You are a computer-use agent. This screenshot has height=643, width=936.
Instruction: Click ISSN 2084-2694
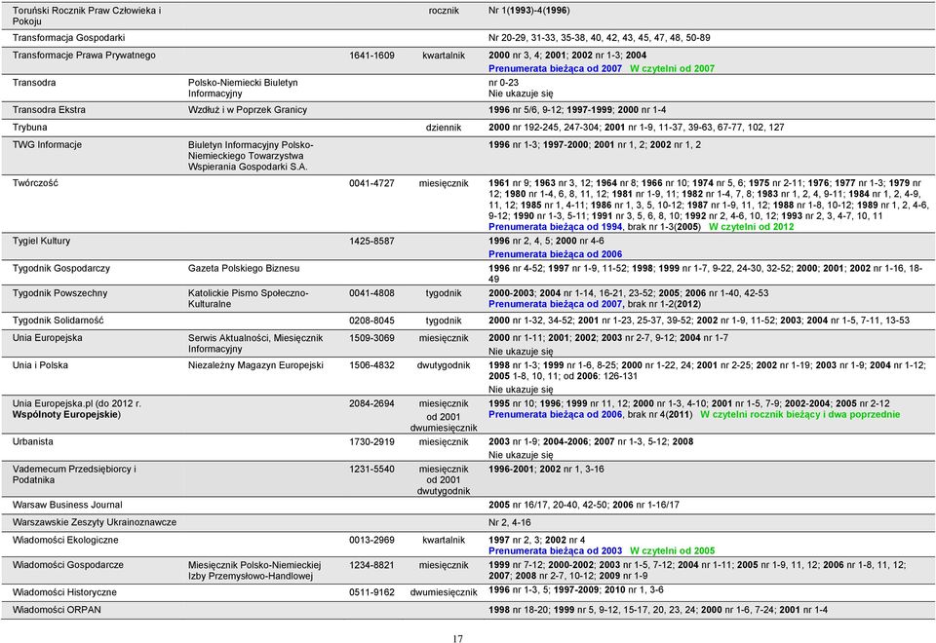pos(371,403)
